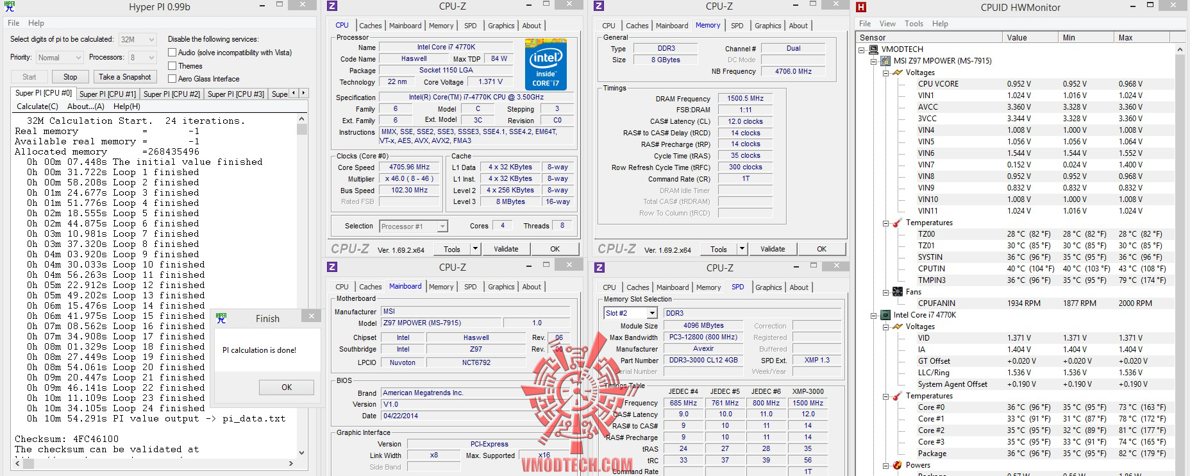Open Graphics tab in Memory-tab CPU-Z window

click(767, 26)
